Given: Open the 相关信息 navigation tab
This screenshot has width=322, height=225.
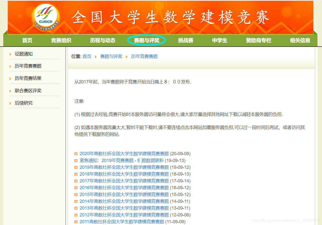Looking at the screenshot, I should point(300,40).
